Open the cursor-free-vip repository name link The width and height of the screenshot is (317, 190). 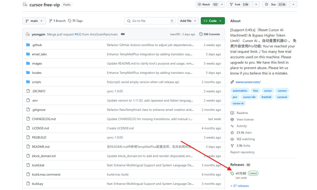[x=45, y=5]
